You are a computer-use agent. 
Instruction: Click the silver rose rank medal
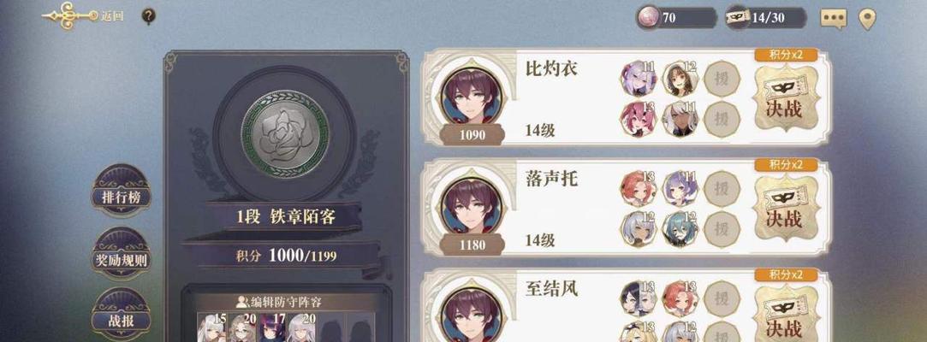click(285, 133)
